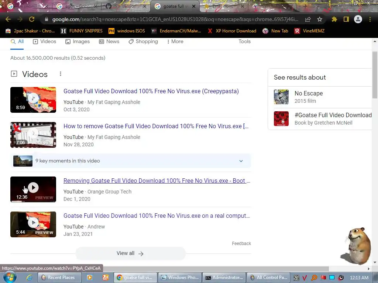This screenshot has height=283, width=378.
Task: Click the red V system tray icon
Action: pyautogui.click(x=305, y=278)
